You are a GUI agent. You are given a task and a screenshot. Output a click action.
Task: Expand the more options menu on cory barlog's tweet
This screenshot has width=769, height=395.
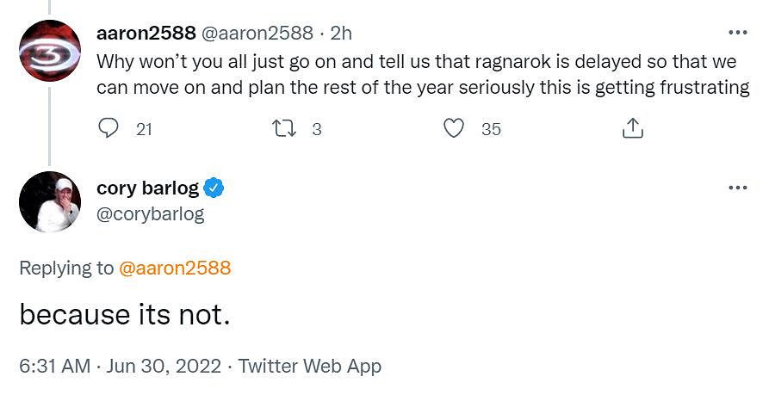tap(738, 188)
